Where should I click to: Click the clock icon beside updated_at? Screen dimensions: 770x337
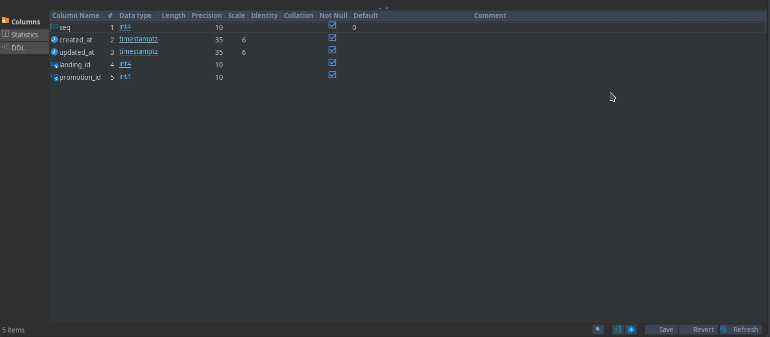point(54,52)
